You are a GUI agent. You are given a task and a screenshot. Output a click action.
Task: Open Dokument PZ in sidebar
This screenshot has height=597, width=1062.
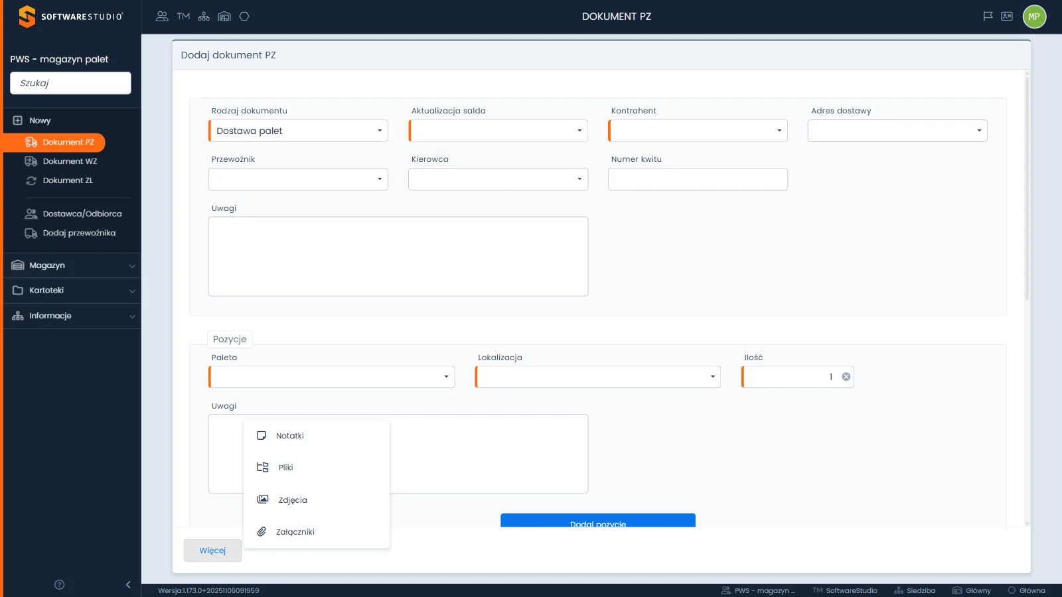point(54,142)
